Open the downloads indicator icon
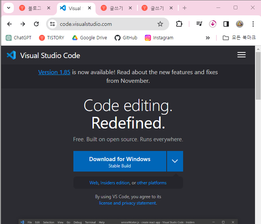Image resolution: width=261 pixels, height=224 pixels. pyautogui.click(x=213, y=24)
